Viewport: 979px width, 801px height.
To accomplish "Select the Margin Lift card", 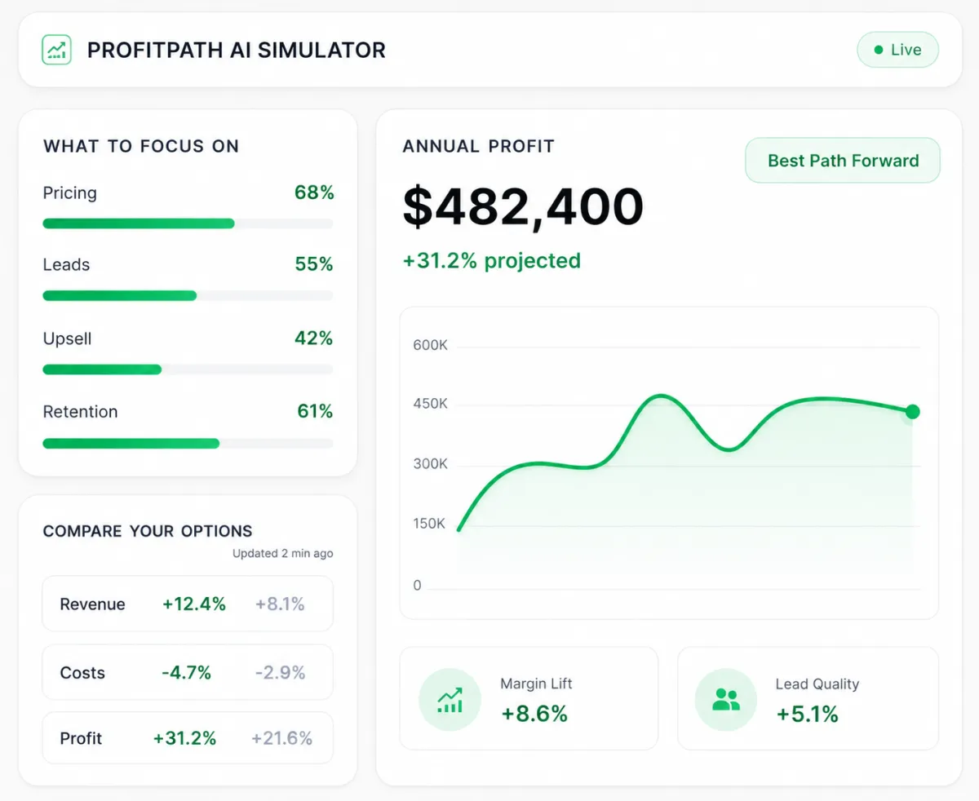I will click(529, 698).
